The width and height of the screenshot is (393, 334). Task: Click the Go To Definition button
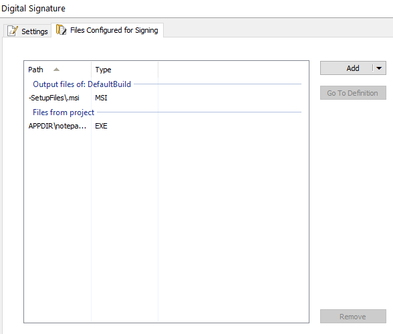(x=353, y=93)
